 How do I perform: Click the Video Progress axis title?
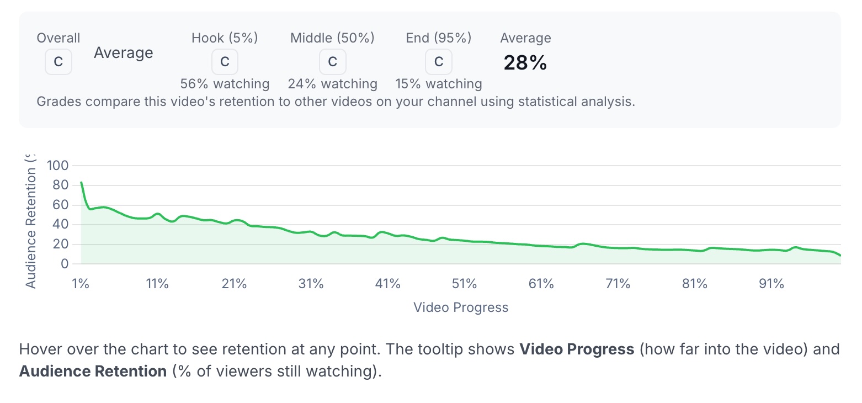(461, 307)
